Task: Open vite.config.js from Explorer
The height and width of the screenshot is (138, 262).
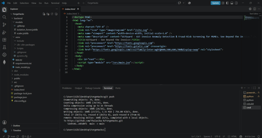Action: [20, 101]
